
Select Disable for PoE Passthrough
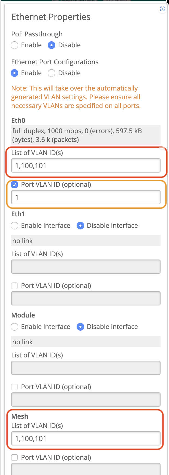pyautogui.click(x=52, y=45)
